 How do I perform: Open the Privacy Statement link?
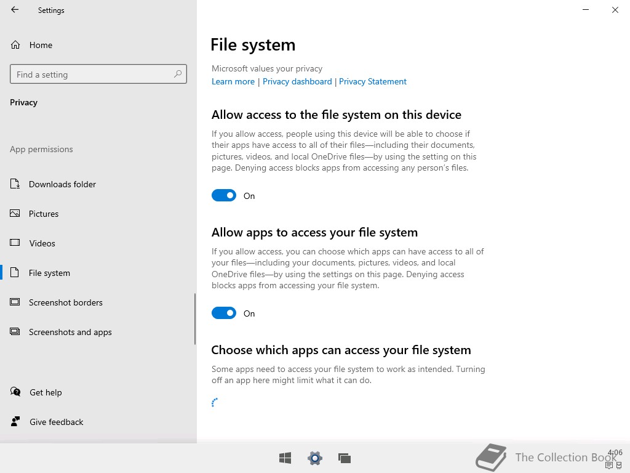(373, 82)
